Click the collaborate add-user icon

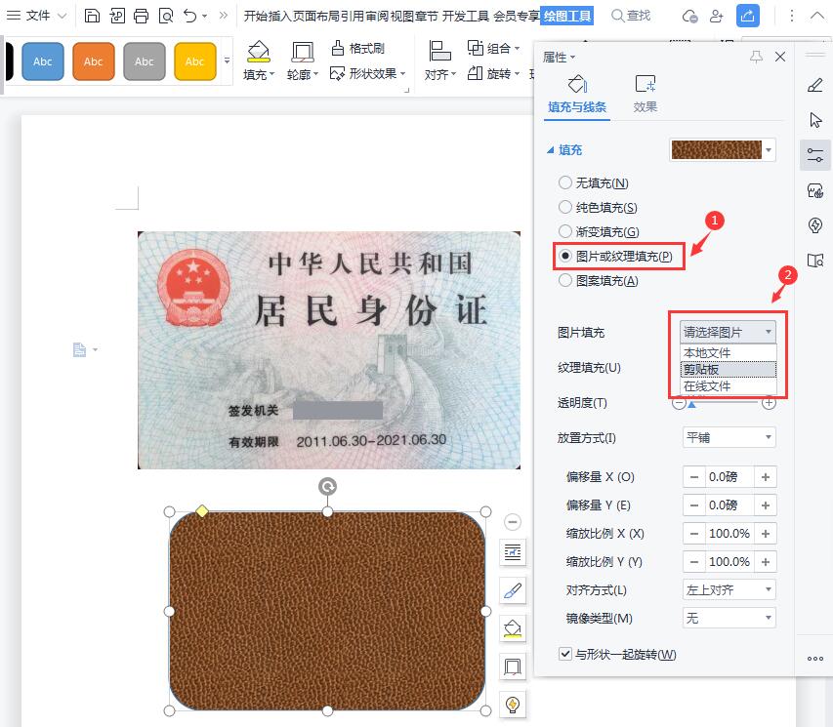click(717, 17)
